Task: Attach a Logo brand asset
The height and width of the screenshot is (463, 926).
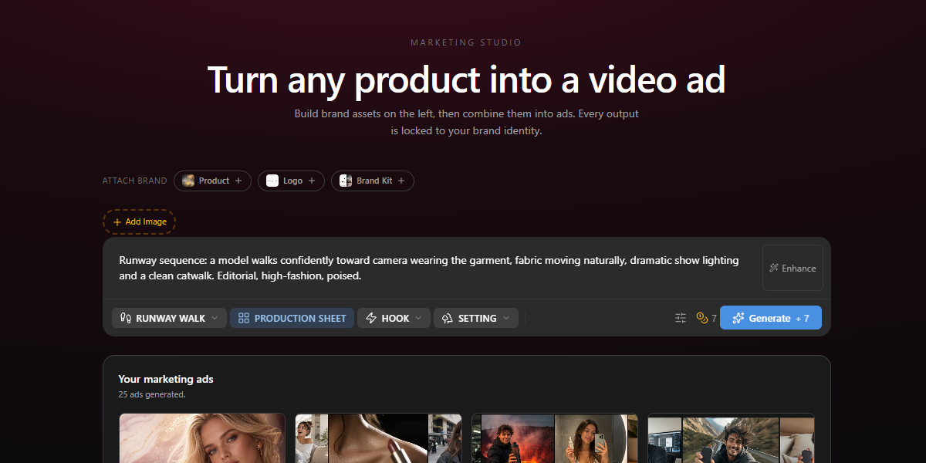Action: 291,181
